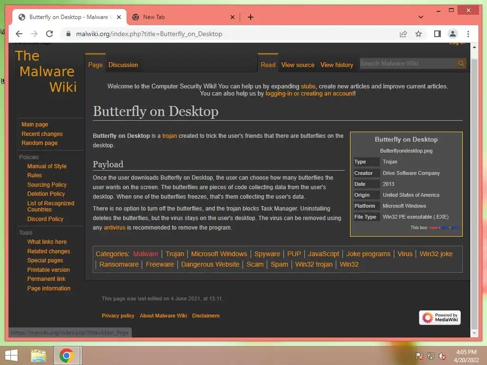Open the Spyware category
Viewport: 487px width, 365px height.
267,254
